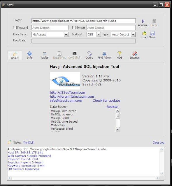This screenshot has width=172, height=186.
Task: Click 'Web Server: Google Frontend' log line
Action: pyautogui.click(x=29, y=156)
